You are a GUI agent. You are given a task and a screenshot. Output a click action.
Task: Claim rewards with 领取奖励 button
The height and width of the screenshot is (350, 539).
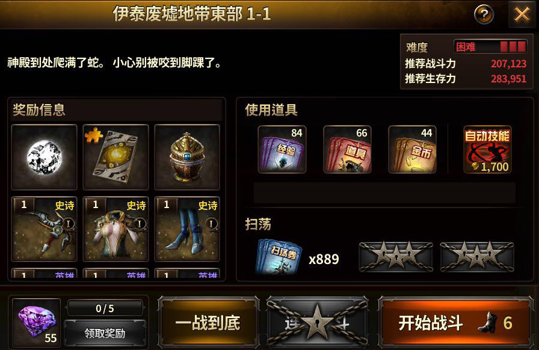tap(105, 333)
